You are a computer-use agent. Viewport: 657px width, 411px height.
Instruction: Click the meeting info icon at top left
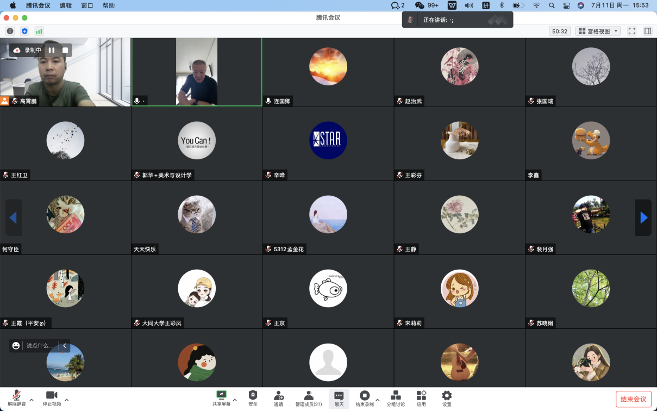coord(10,31)
